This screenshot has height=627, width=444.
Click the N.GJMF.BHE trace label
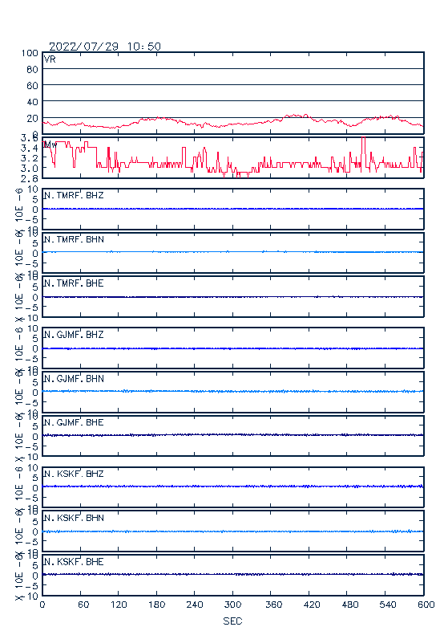tap(74, 422)
